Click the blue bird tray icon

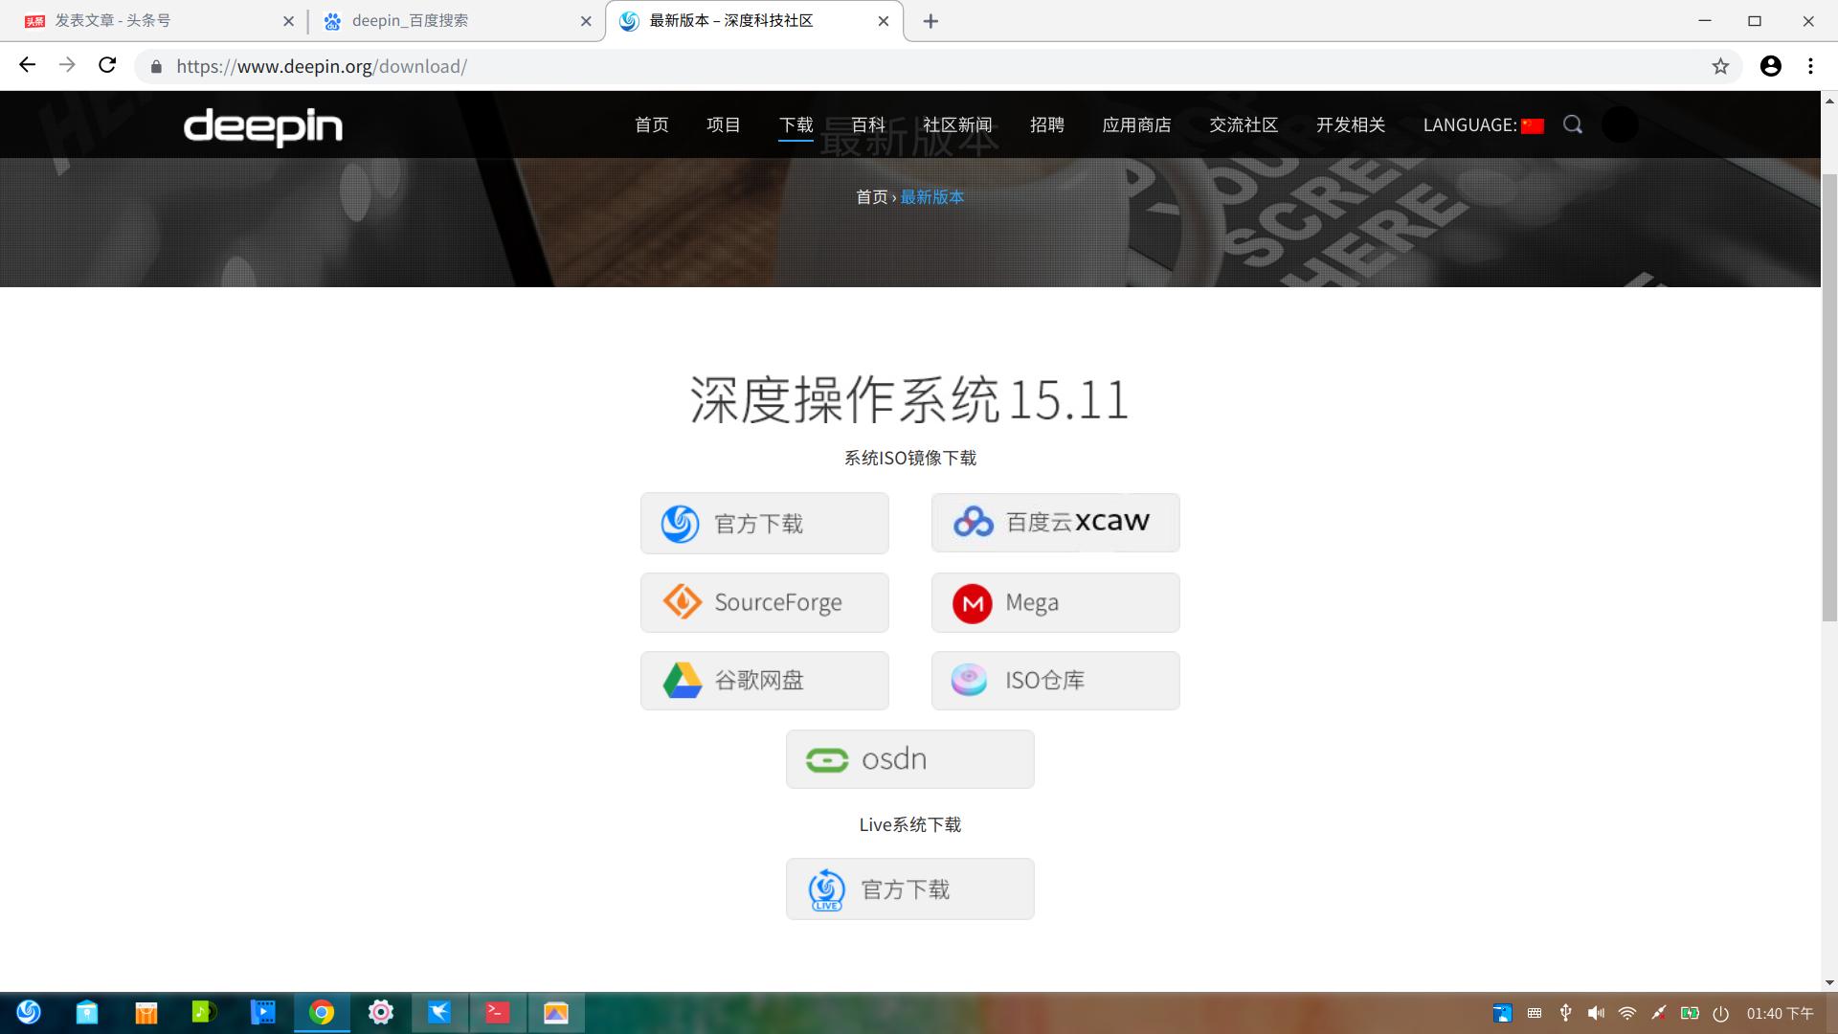[1503, 1013]
